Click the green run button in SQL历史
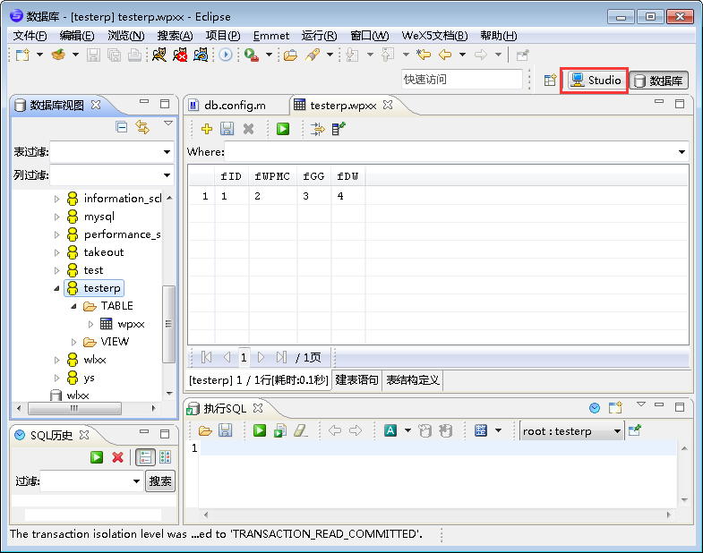Screen dimensions: 703x553 pos(97,457)
